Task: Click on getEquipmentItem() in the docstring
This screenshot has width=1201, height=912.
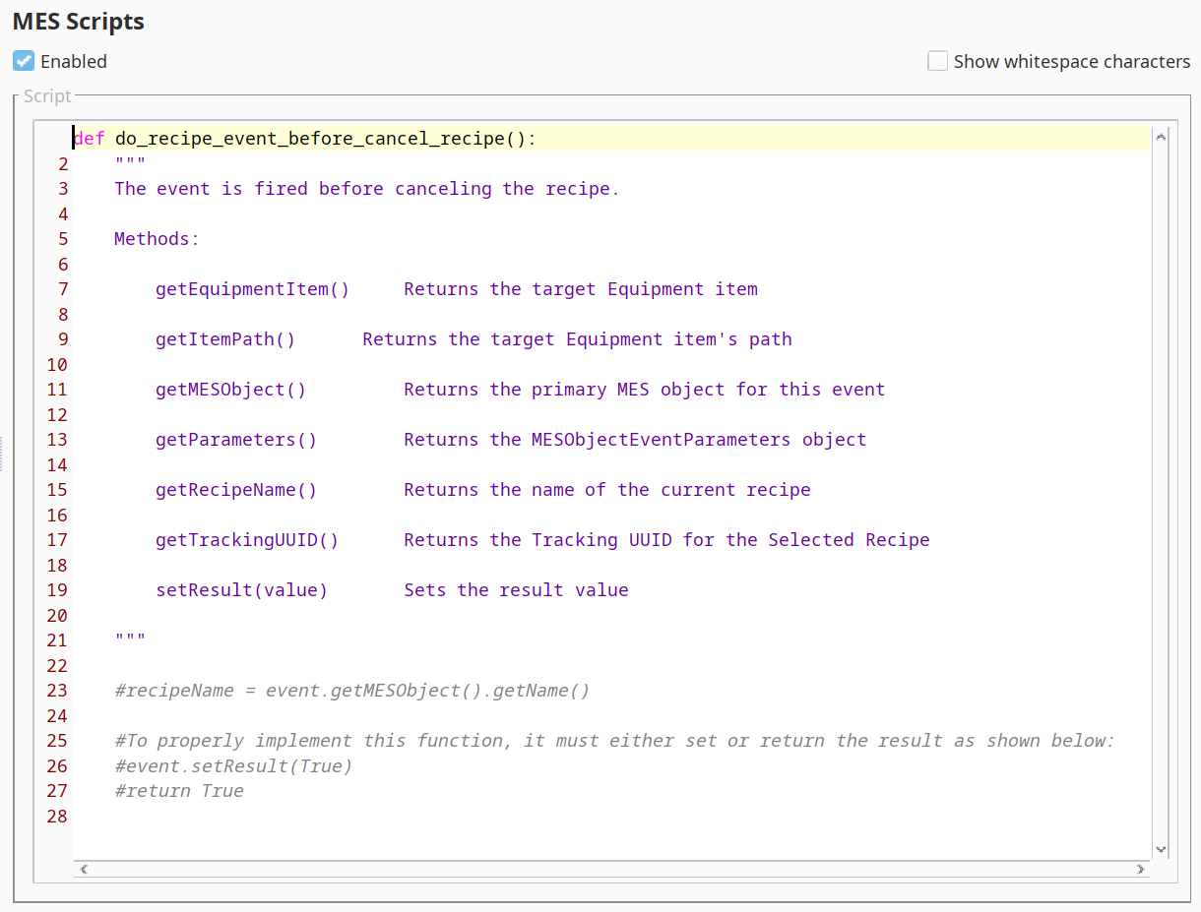Action: [252, 289]
